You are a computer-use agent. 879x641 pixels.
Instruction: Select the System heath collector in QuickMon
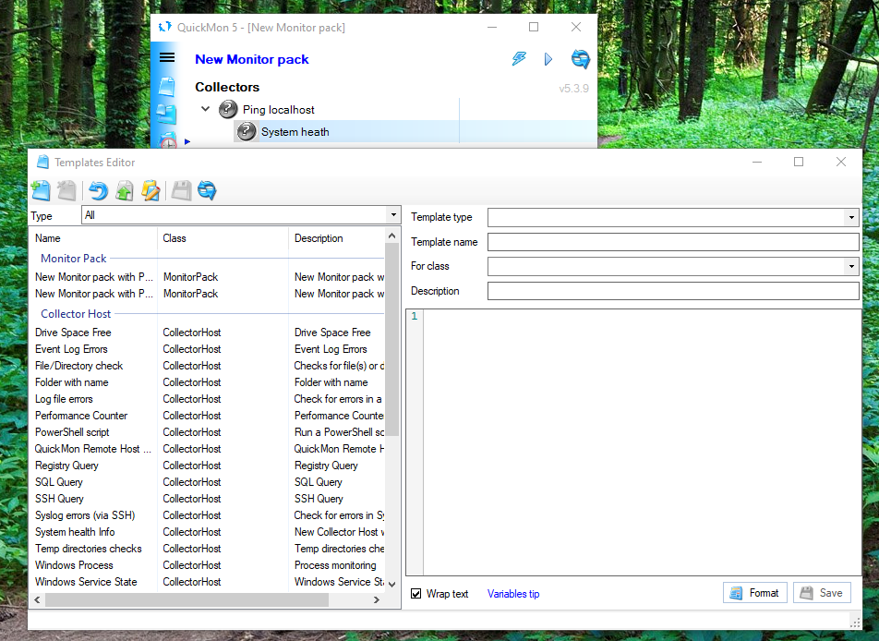(x=295, y=132)
